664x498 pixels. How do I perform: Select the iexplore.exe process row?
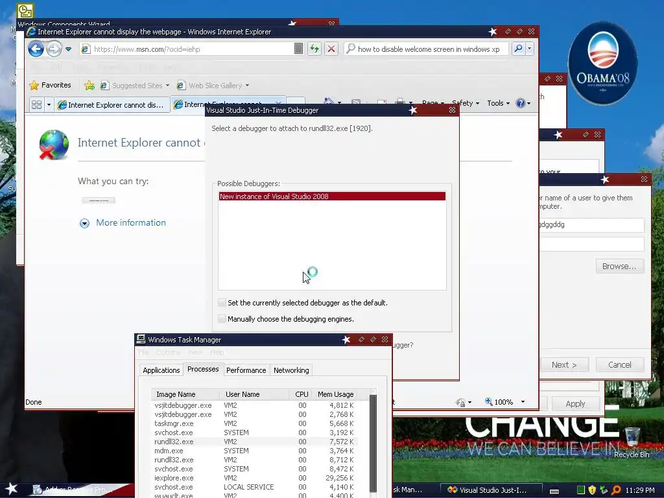tap(254, 478)
